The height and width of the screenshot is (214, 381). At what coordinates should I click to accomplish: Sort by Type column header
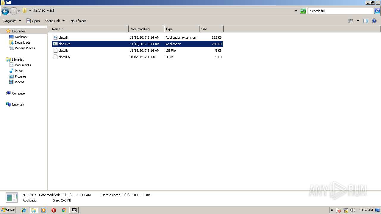pyautogui.click(x=182, y=29)
